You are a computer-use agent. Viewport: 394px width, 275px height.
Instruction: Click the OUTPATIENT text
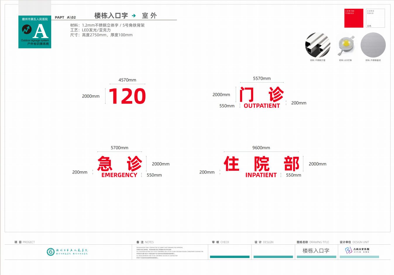click(262, 106)
